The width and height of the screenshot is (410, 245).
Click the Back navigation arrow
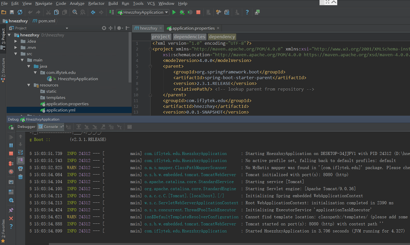(x=93, y=12)
